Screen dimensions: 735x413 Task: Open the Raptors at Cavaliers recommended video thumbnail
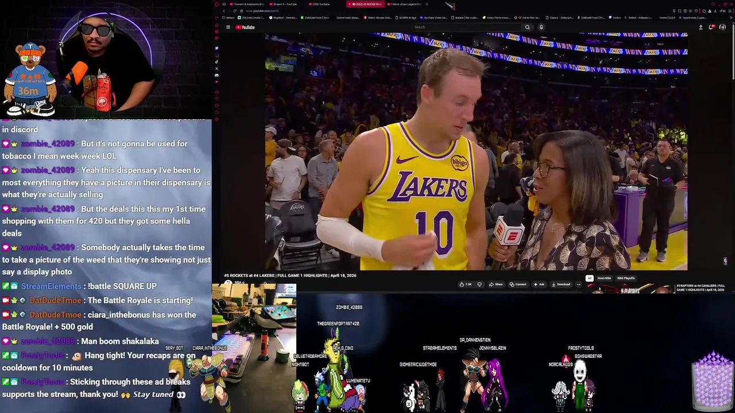(x=630, y=289)
